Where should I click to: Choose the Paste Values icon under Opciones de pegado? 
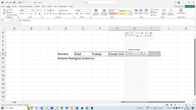coord(133,53)
